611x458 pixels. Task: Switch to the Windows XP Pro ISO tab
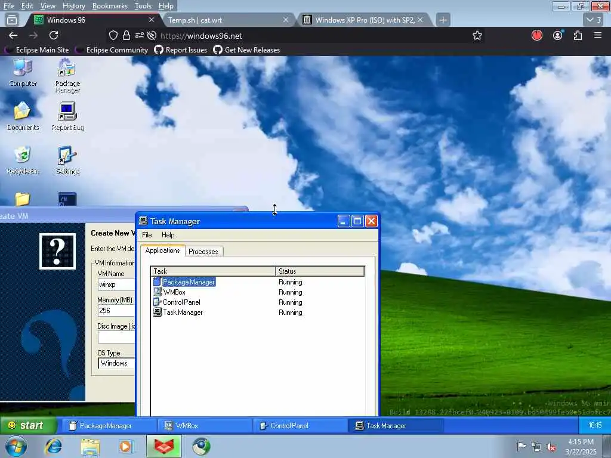365,20
